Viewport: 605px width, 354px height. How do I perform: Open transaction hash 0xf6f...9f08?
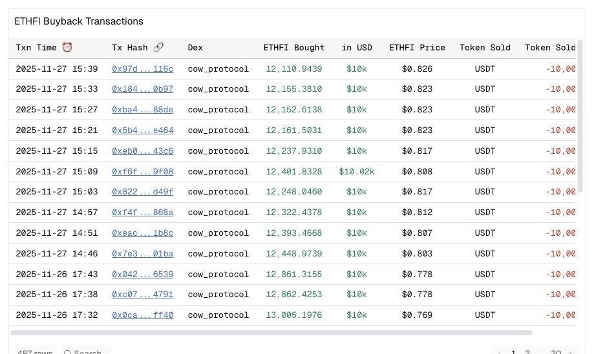142,172
